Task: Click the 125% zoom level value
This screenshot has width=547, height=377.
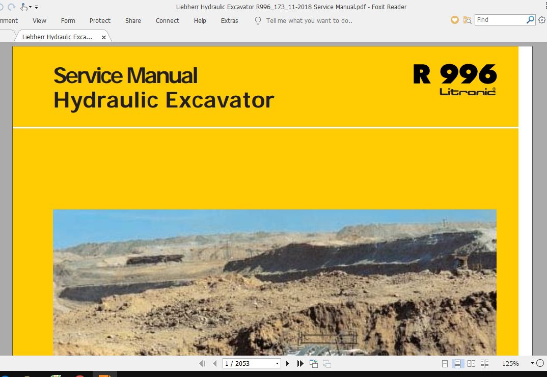Action: click(x=510, y=363)
